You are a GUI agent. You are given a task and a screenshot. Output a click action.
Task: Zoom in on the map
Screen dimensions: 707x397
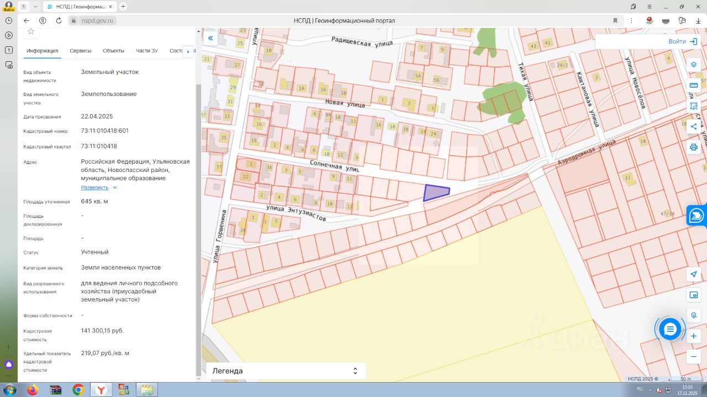click(694, 336)
